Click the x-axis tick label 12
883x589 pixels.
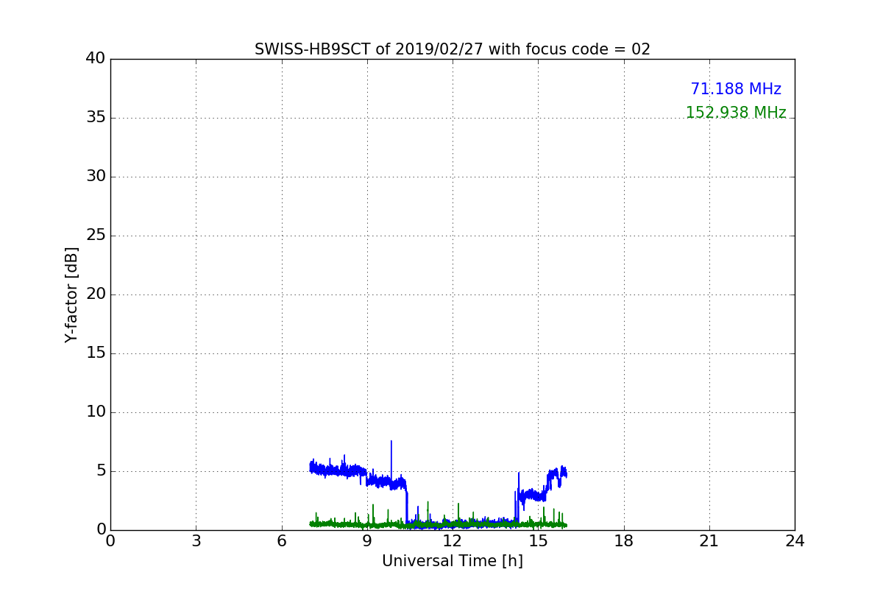pyautogui.click(x=453, y=541)
